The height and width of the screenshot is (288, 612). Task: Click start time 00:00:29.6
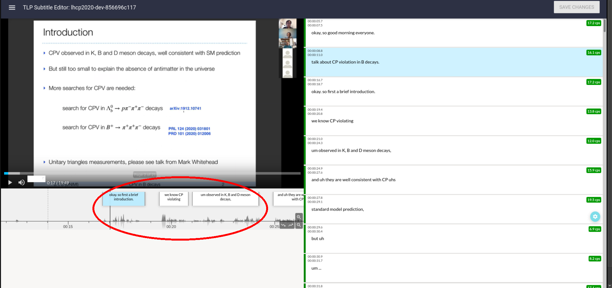click(315, 228)
